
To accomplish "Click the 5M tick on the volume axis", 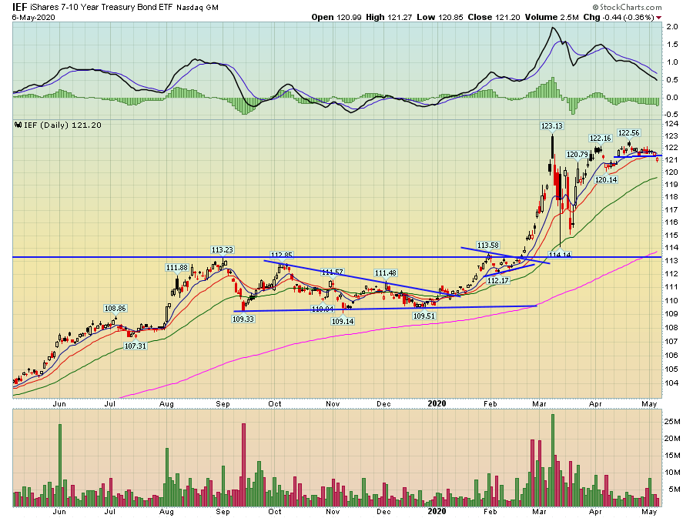I will coord(675,489).
